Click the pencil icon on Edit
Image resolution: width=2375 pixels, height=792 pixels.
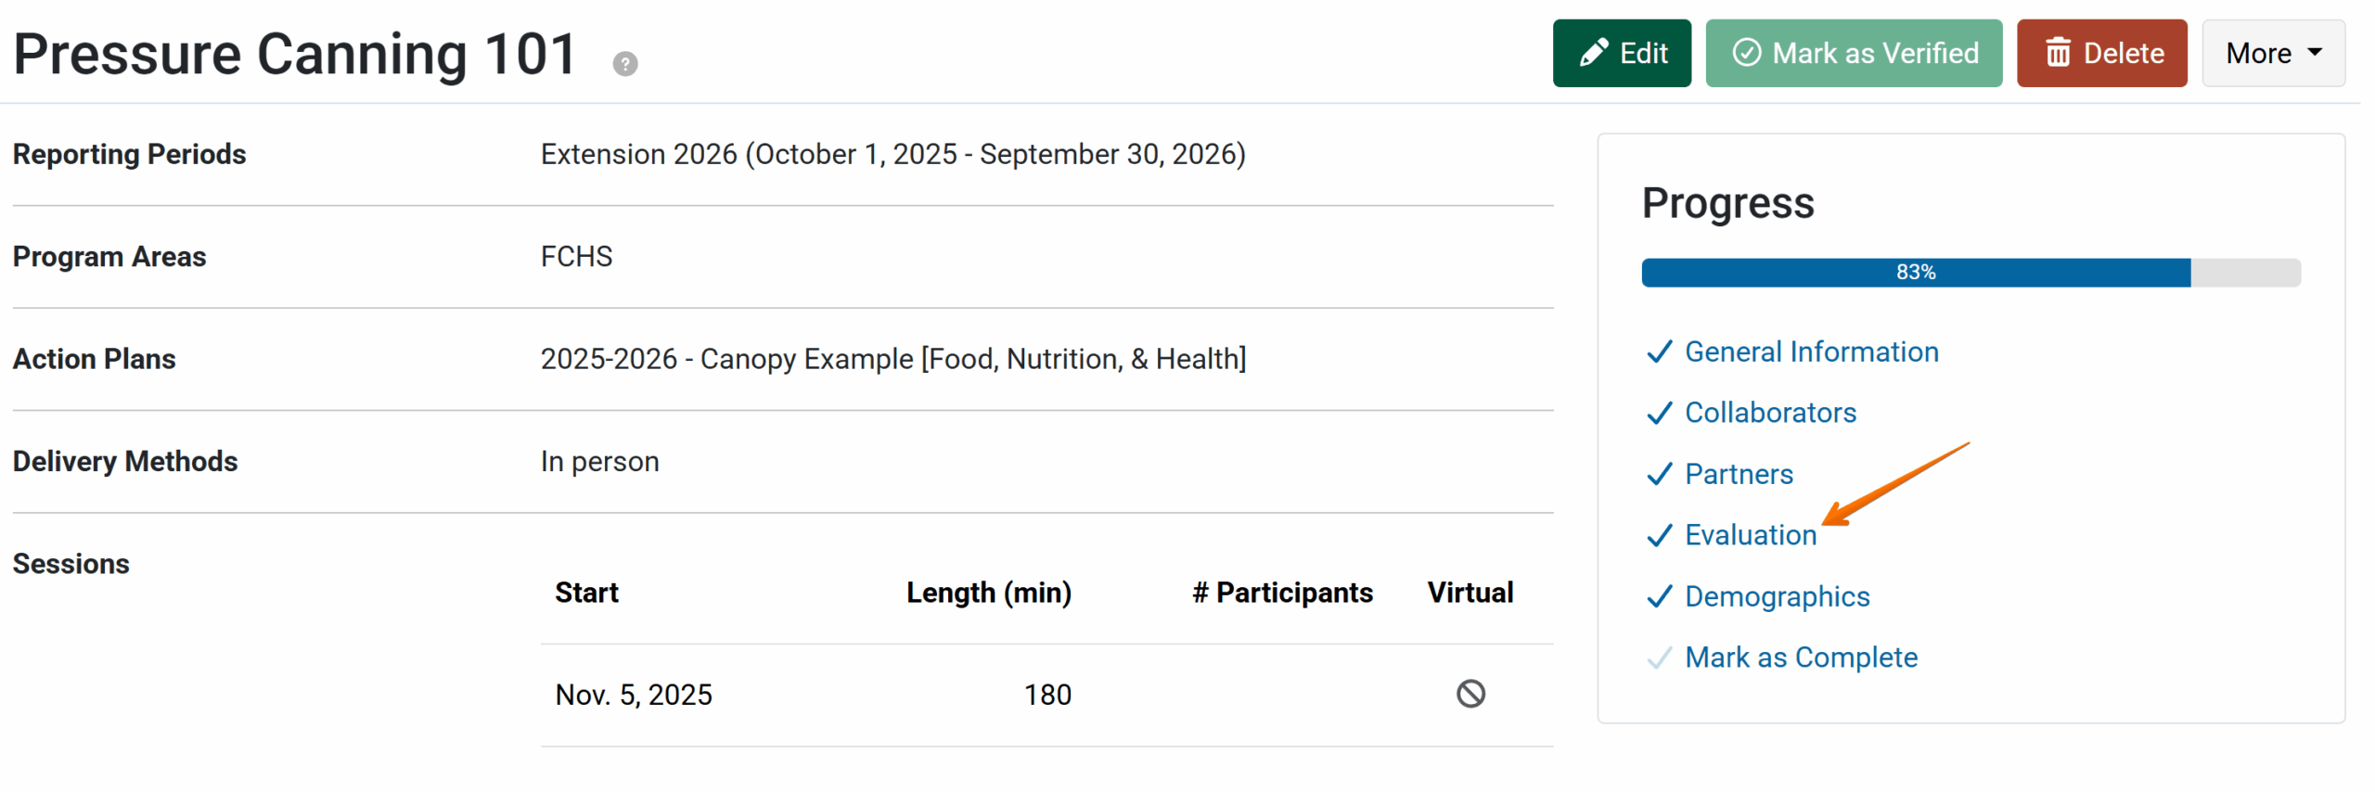click(1593, 53)
